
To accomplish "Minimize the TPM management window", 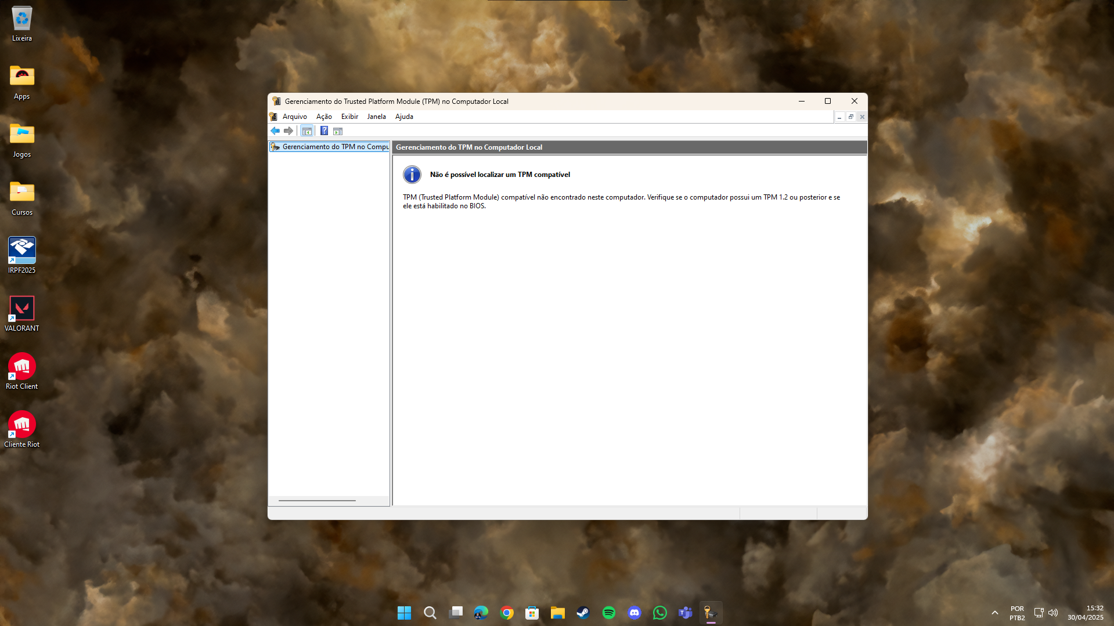I will click(x=802, y=101).
